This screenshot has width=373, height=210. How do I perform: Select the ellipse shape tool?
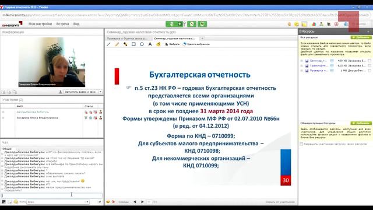point(142,44)
